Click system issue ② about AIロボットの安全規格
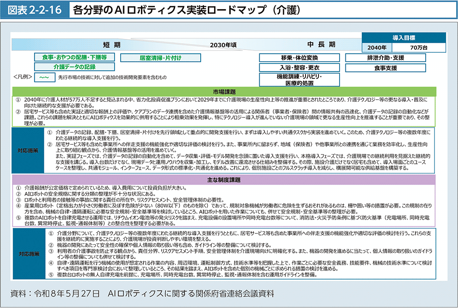 (86, 194)
